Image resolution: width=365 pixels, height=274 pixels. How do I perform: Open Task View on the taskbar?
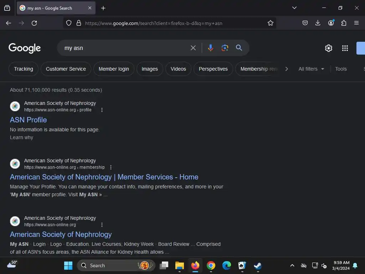tap(164, 265)
